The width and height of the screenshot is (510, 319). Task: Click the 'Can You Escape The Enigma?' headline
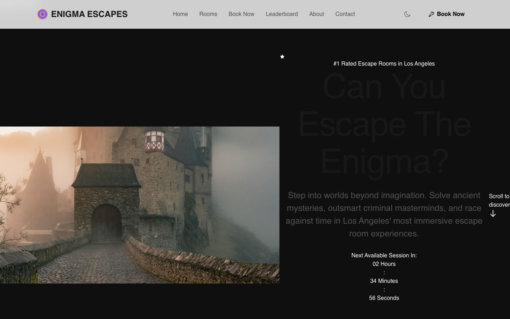point(384,124)
